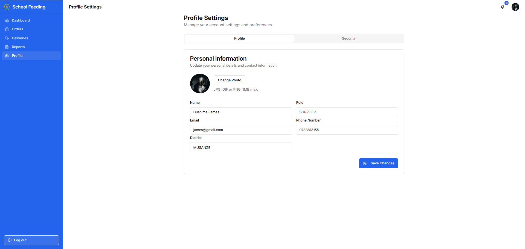The height and width of the screenshot is (249, 525).
Task: Focus the Name field with Dushime James
Action: [x=241, y=112]
